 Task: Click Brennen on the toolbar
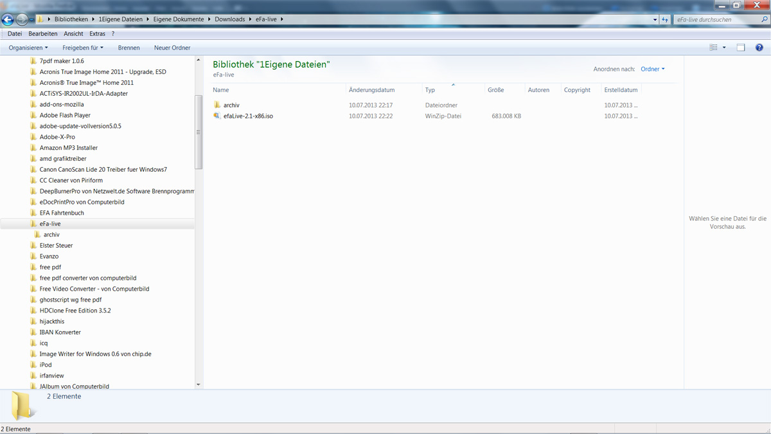pos(128,47)
